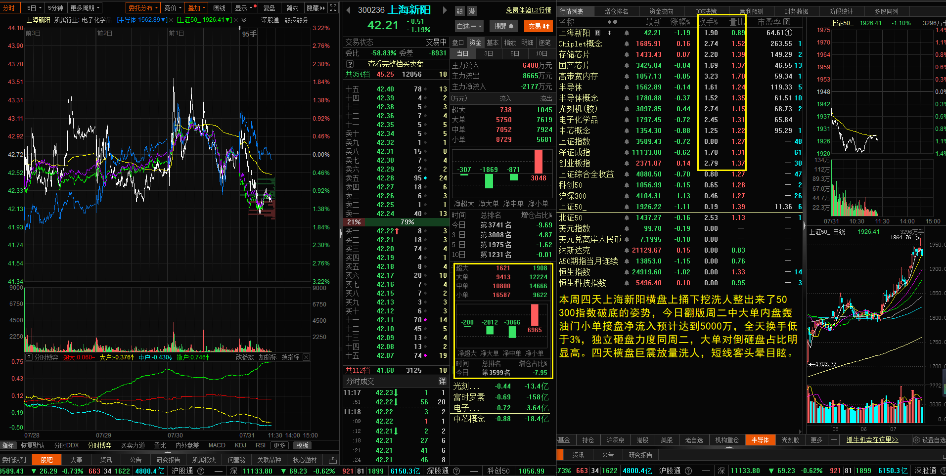Screen dimensions: 946x476
Task: Switch to 简约 simple view
Action: click(x=293, y=8)
